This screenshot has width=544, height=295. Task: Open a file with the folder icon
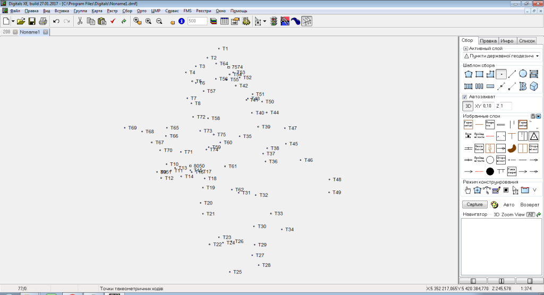coord(21,21)
